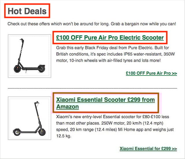Screen dimensions: 185x159
Task: Click the Xiaomi Essential scooter product image
Action: [x=29, y=118]
